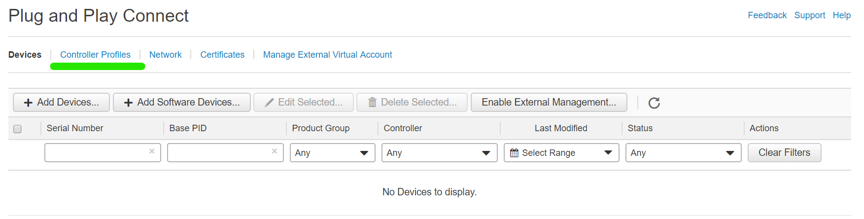Click the Clear Filters button

[784, 153]
